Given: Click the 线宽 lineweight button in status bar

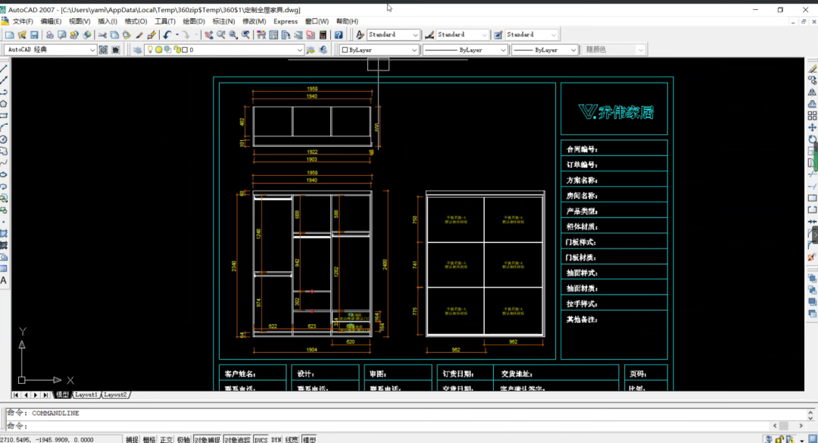Looking at the screenshot, I should [x=292, y=439].
